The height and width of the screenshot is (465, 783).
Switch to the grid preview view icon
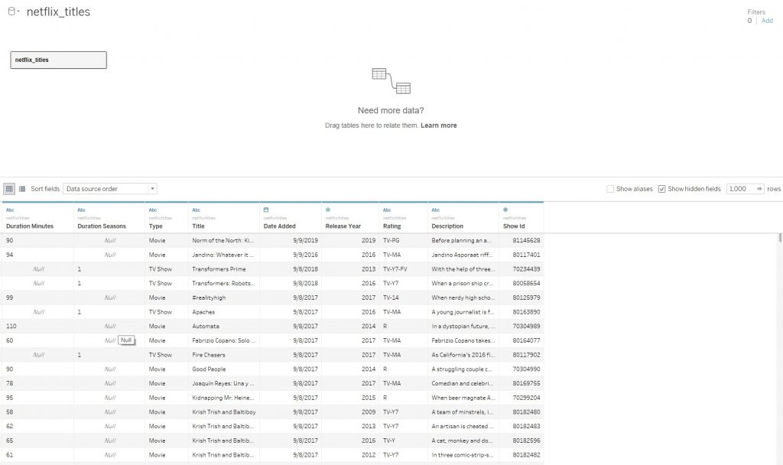(x=9, y=189)
